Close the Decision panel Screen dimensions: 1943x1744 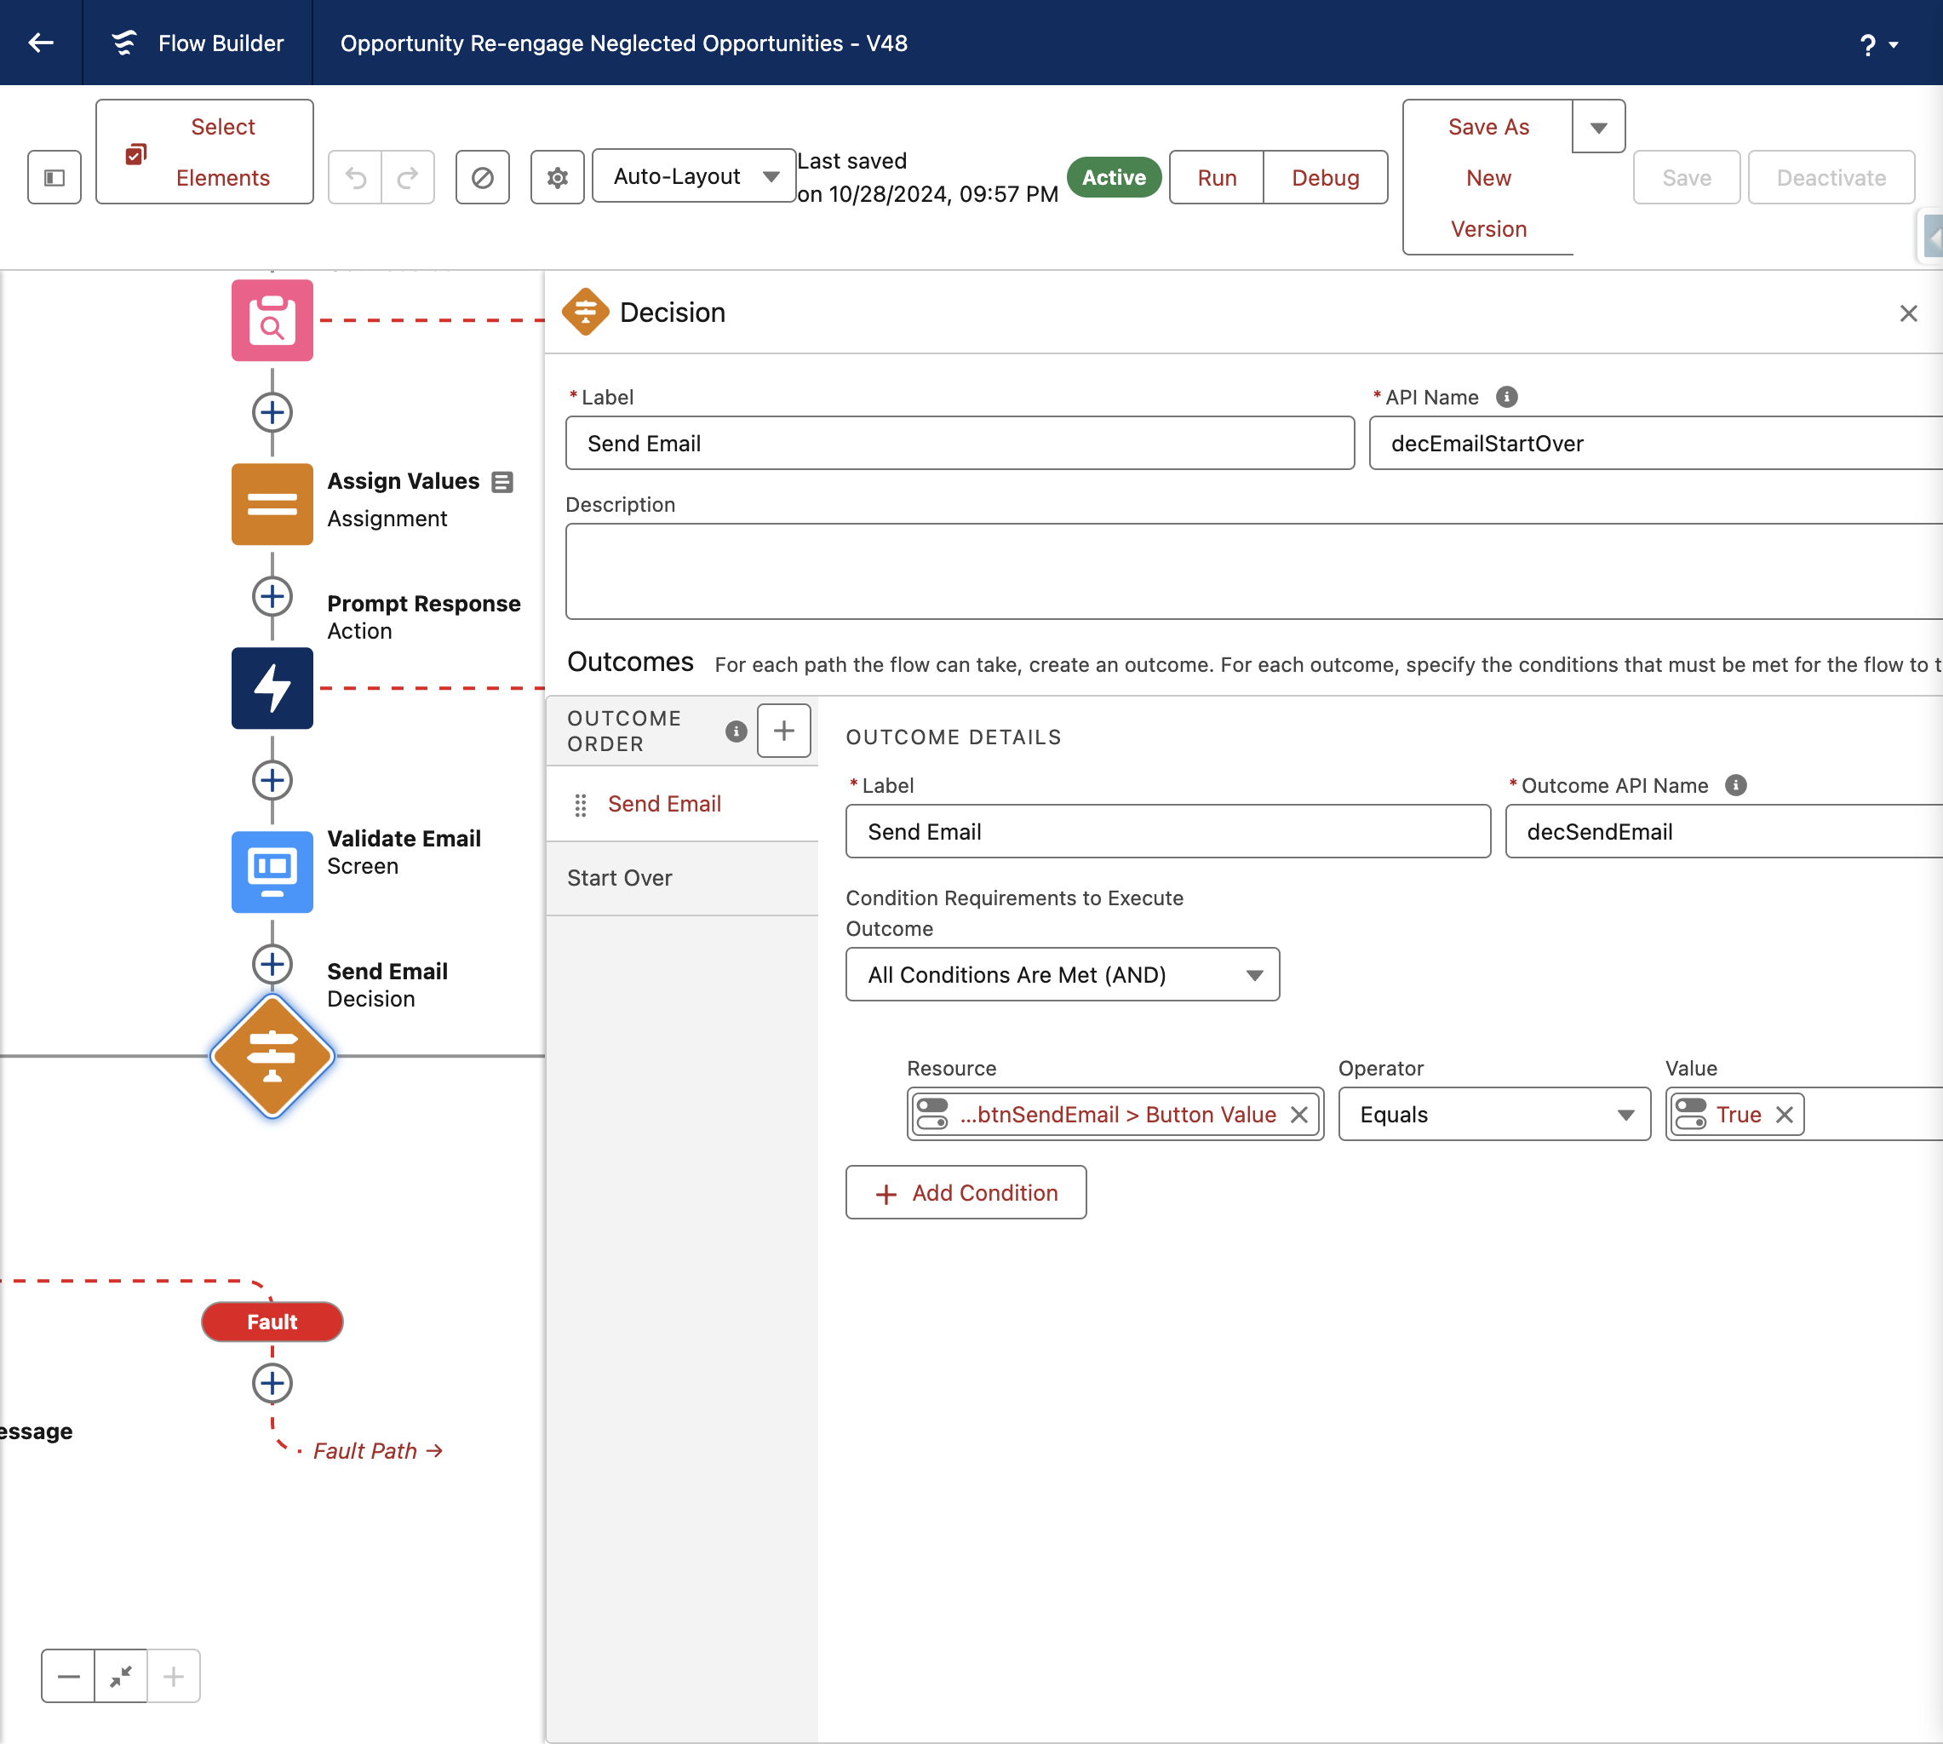(1908, 313)
